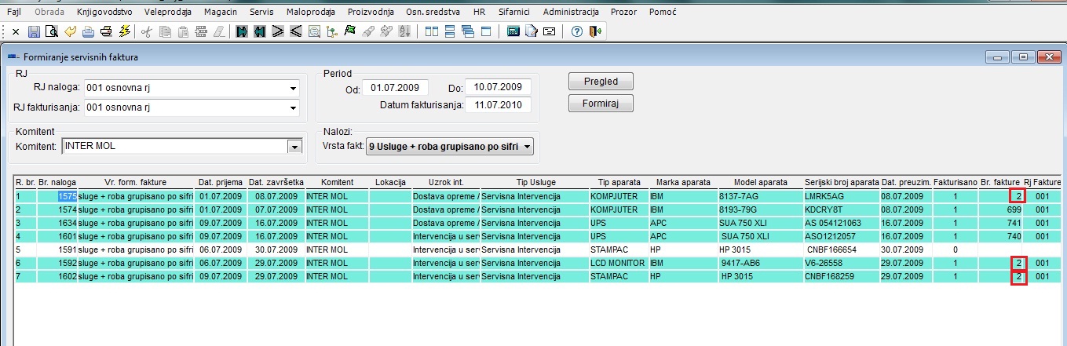Image resolution: width=1067 pixels, height=346 pixels.
Task: Tile windows horizontally icon
Action: tap(450, 32)
